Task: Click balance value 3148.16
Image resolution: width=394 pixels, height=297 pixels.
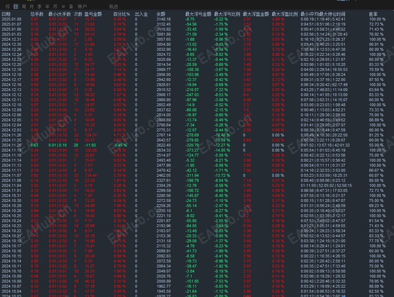Action: click(164, 19)
